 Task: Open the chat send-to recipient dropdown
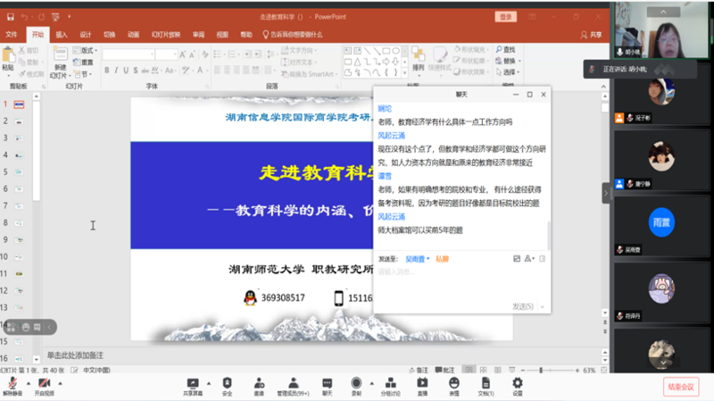click(x=417, y=259)
